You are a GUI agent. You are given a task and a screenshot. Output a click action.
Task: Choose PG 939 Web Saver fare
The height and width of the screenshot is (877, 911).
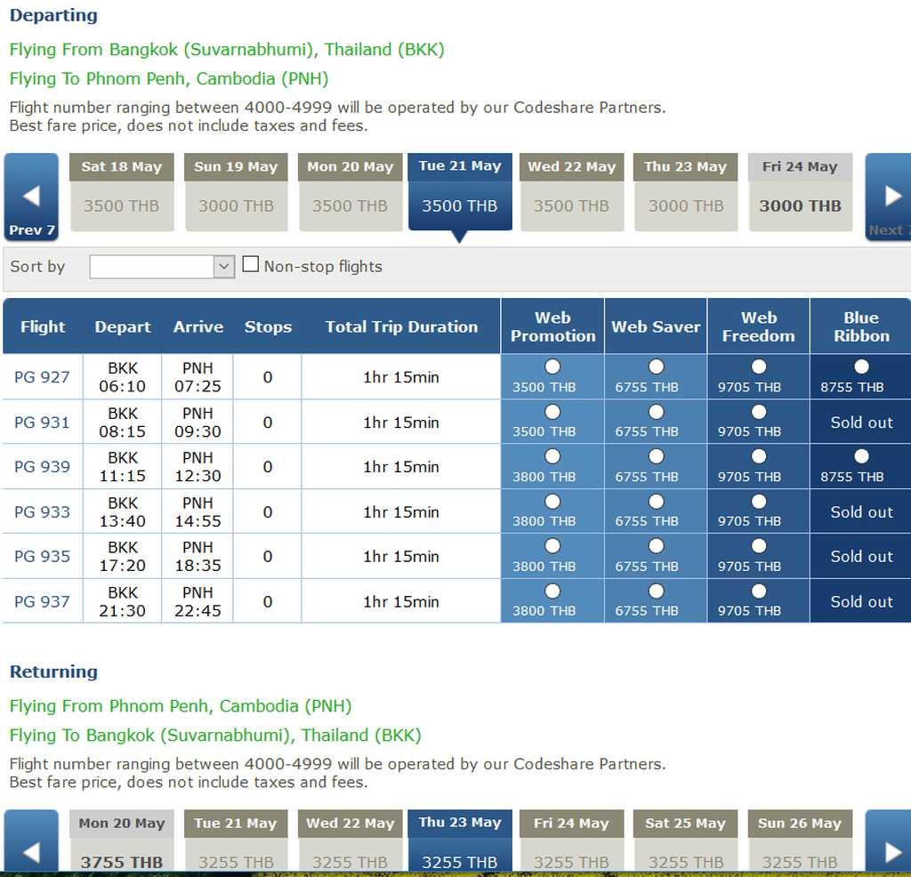[x=656, y=456]
